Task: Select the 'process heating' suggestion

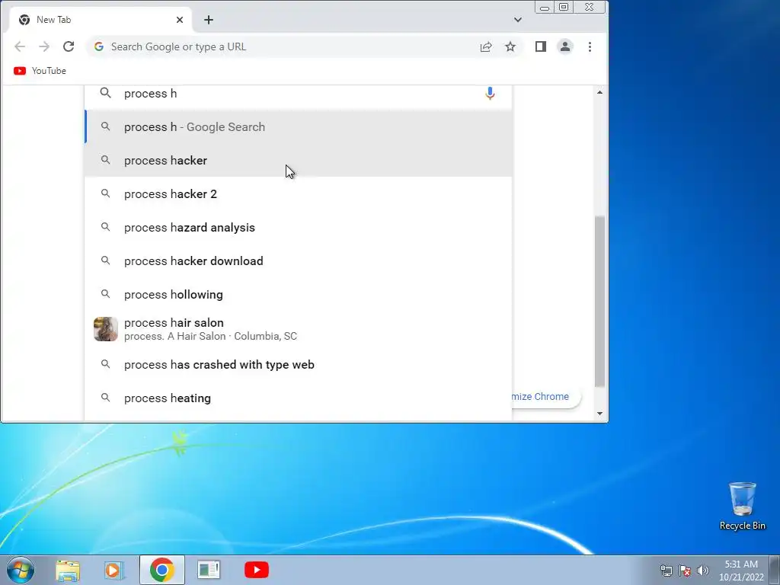Action: click(299, 398)
